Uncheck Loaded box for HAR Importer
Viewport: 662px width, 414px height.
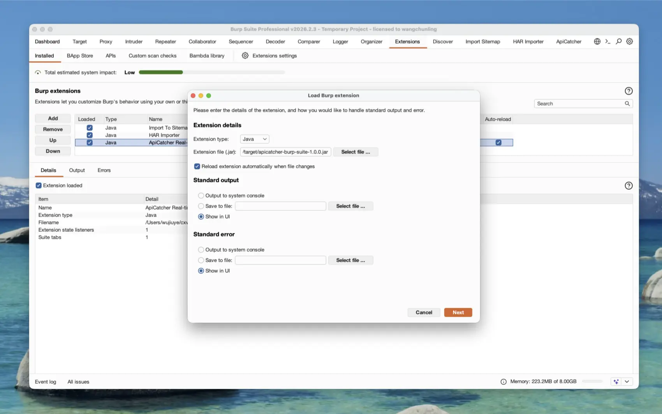90,135
